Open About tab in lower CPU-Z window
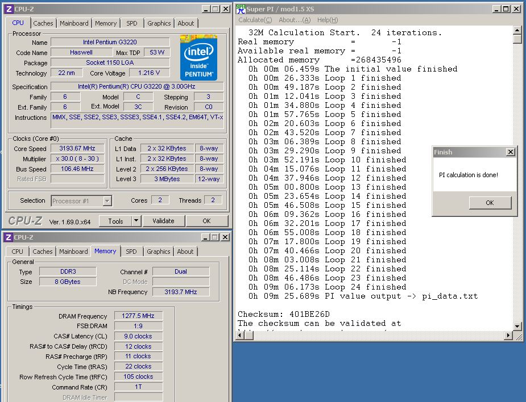The image size is (526, 402). [185, 251]
